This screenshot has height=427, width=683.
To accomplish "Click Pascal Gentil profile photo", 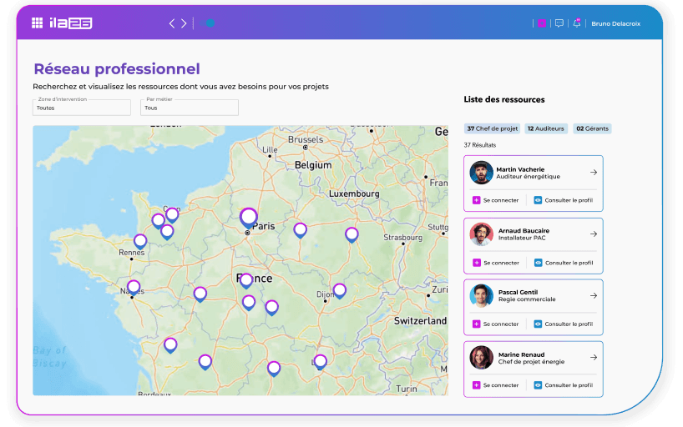I will tap(481, 296).
